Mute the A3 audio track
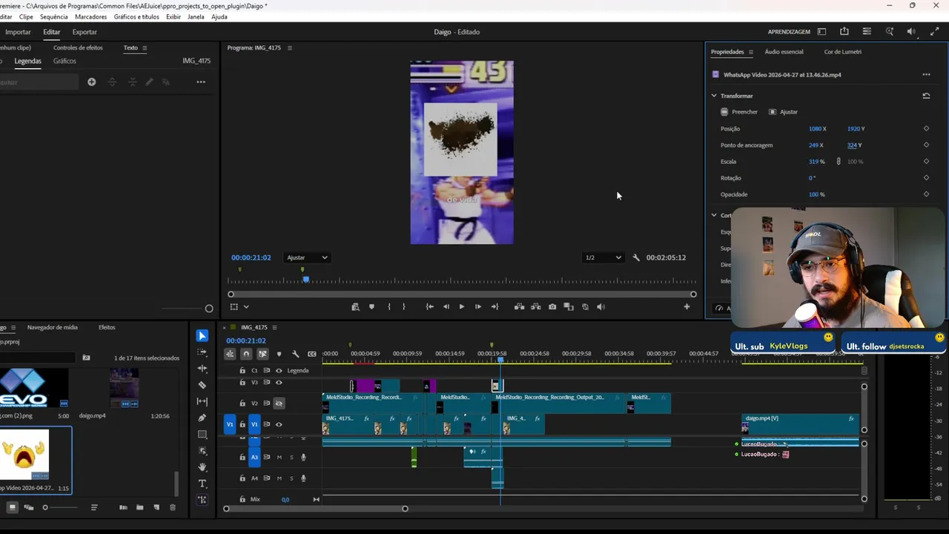 click(x=280, y=457)
